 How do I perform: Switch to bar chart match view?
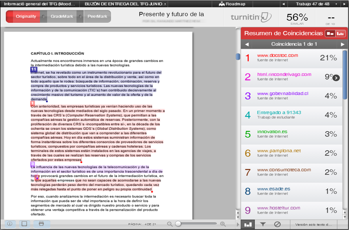pyautogui.click(x=340, y=33)
